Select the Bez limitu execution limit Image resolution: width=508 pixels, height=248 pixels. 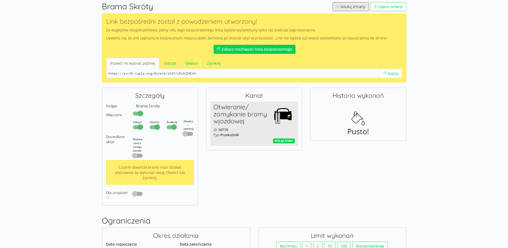(288, 246)
